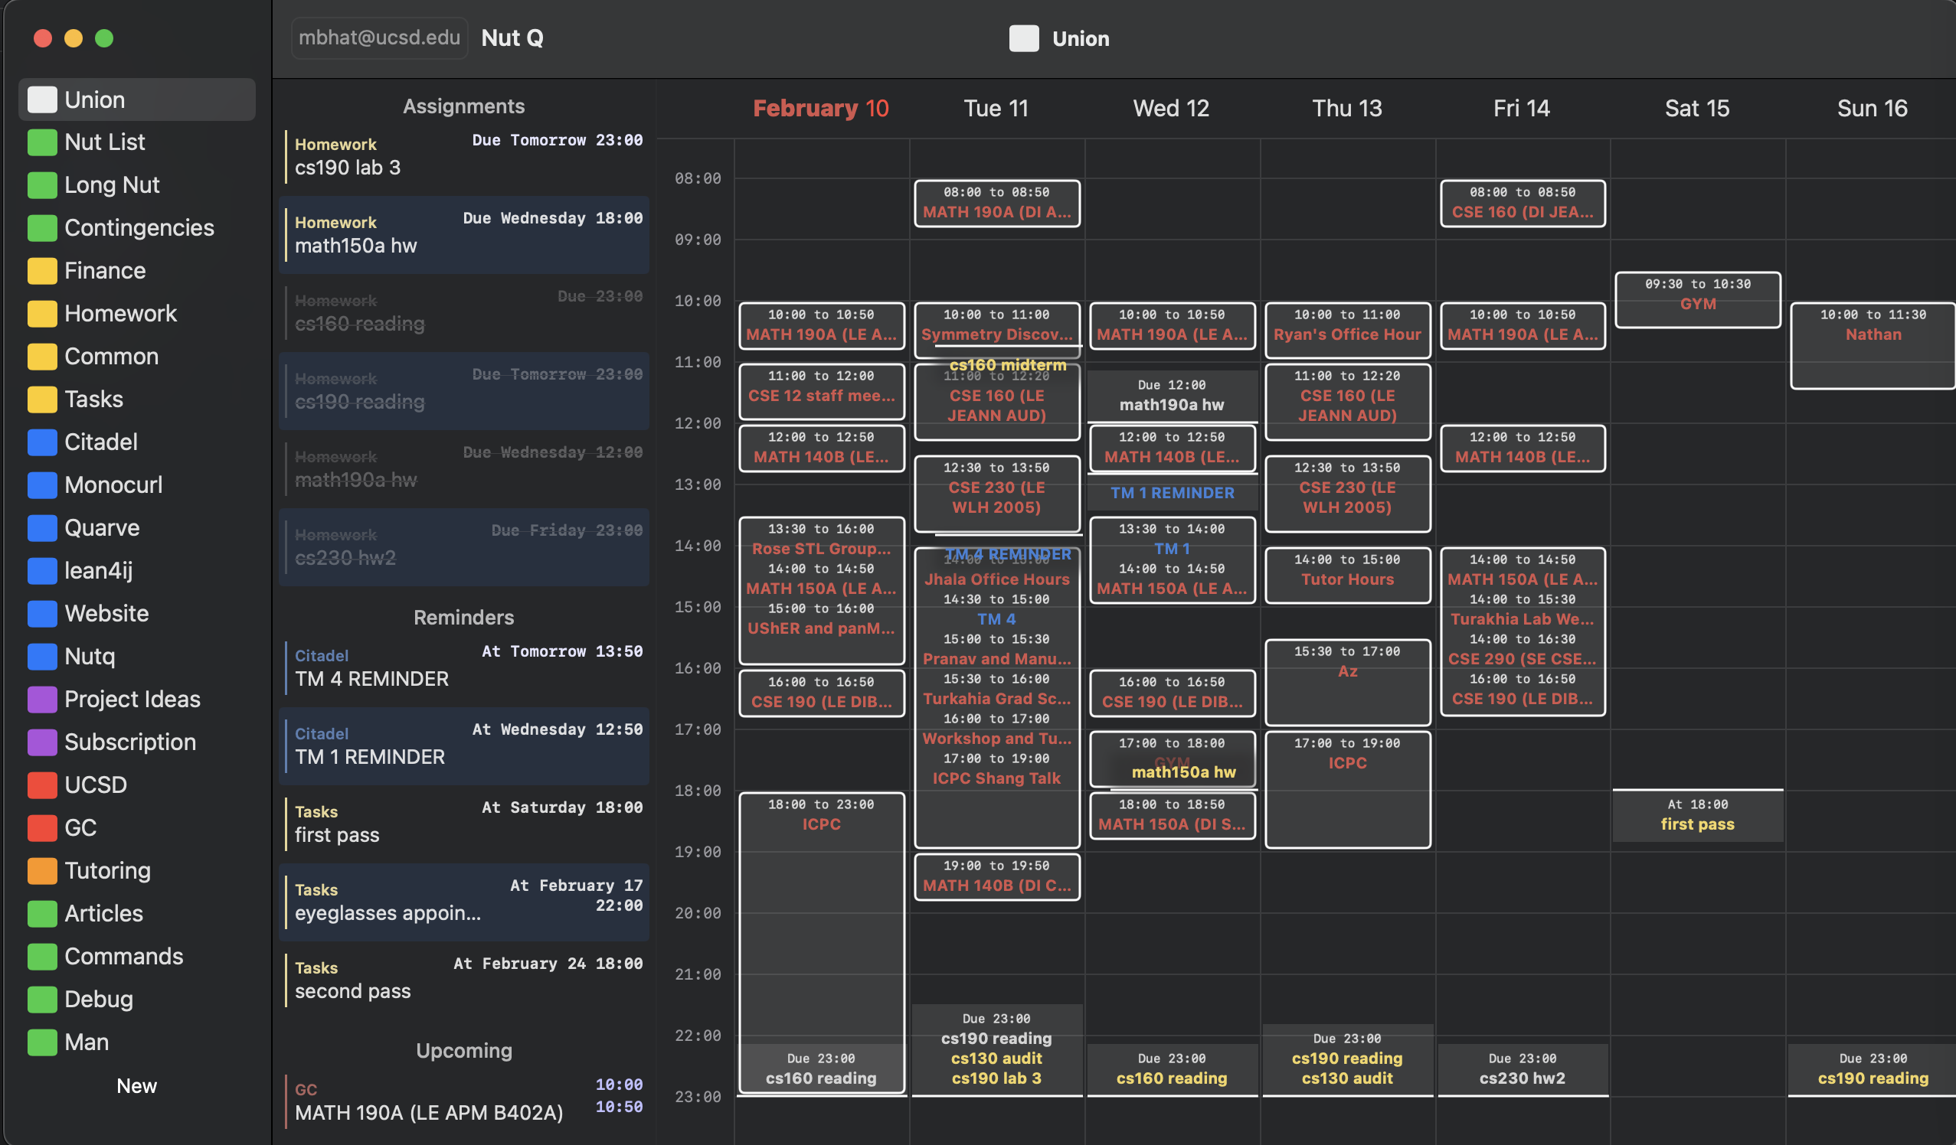Open upcoming MATH 190A (LE APM B402A) item
Screen dimensions: 1956x1145
(x=464, y=1101)
